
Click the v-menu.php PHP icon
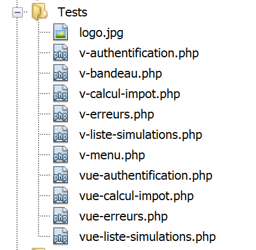pos(61,155)
